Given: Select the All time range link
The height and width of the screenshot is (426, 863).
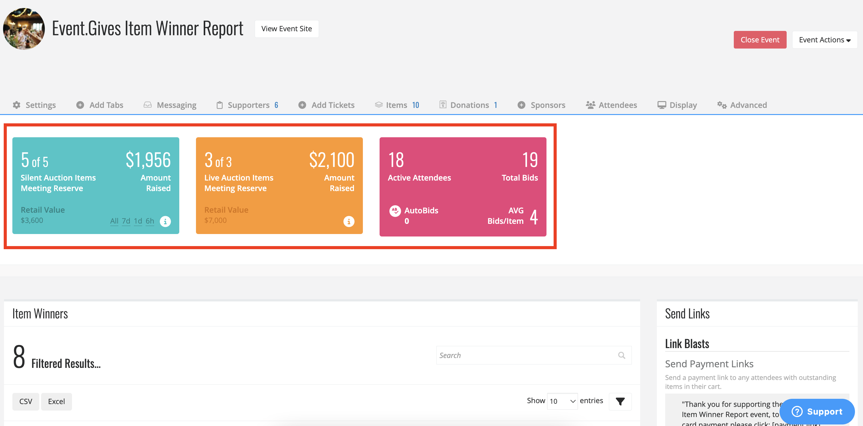Looking at the screenshot, I should point(114,221).
